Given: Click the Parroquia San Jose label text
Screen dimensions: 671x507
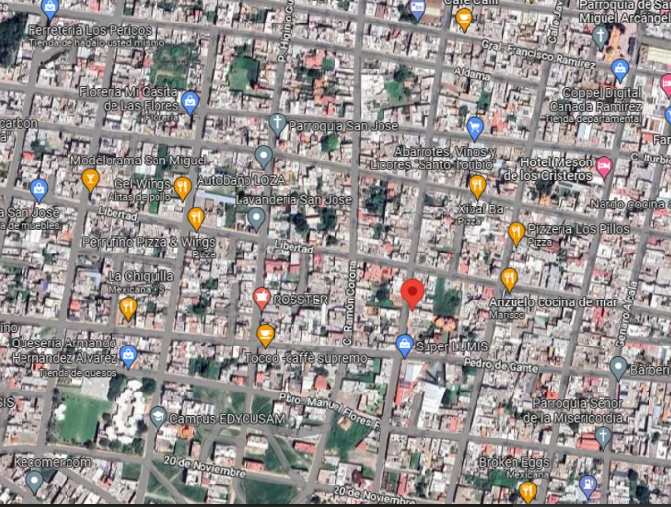Looking at the screenshot, I should point(343,126).
